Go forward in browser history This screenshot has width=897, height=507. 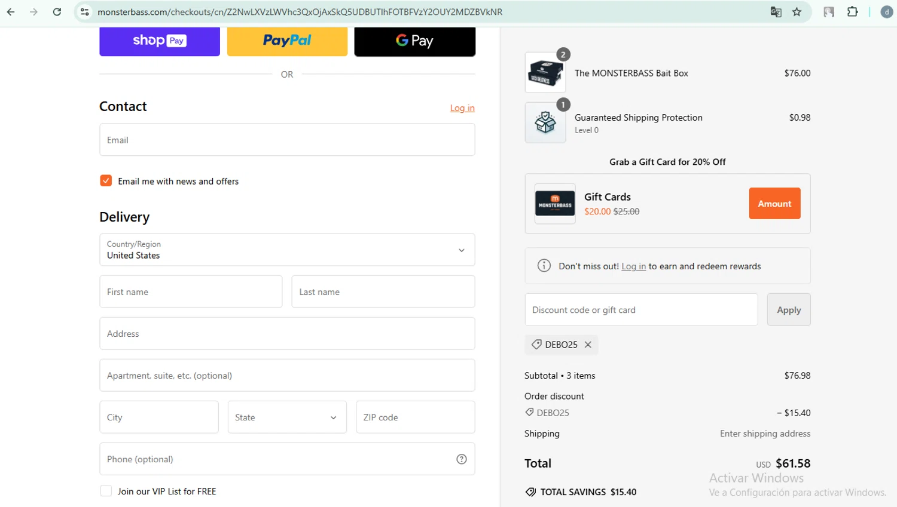point(33,12)
